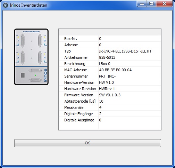Select the Seriennummer label cell
This screenshot has height=168, width=175.
tap(79, 76)
